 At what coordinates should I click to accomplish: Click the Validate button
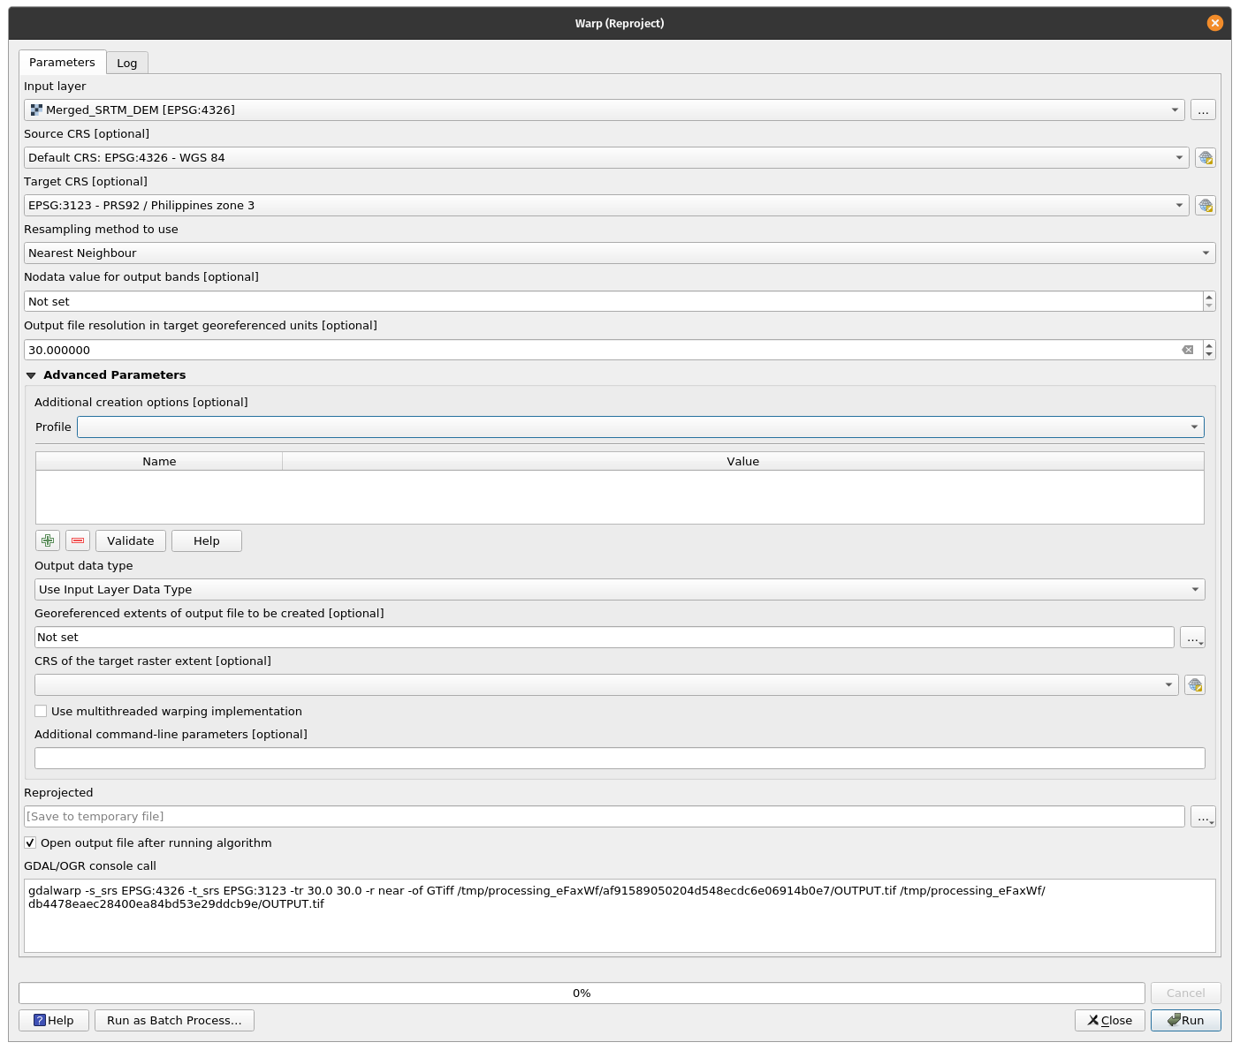tap(131, 540)
